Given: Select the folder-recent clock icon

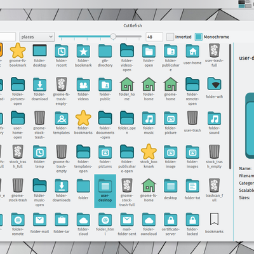Looking at the screenshot, I should point(62,51).
